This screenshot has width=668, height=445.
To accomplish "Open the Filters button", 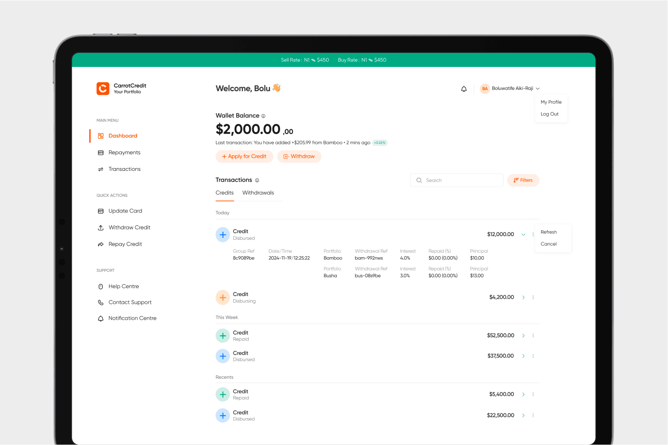I will pos(523,180).
